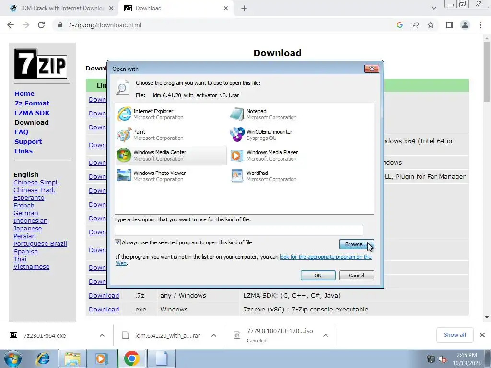The height and width of the screenshot is (368, 491).
Task: Expand options for 7z2301-x64.exe download
Action: click(102, 335)
